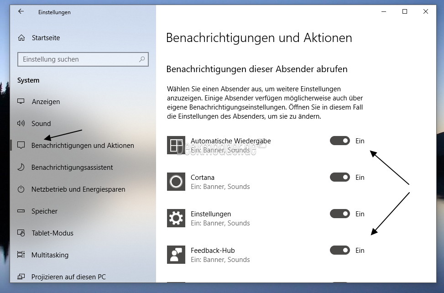Click the Projizieren auf diesen PC icon
Screen dimensions: 444x293
(x=21, y=277)
